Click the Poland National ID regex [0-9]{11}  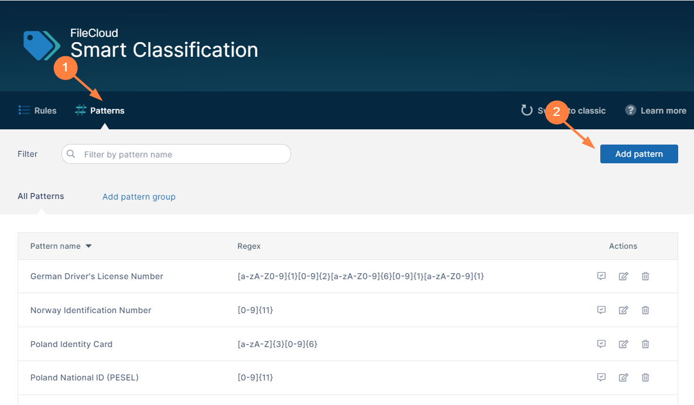[255, 377]
